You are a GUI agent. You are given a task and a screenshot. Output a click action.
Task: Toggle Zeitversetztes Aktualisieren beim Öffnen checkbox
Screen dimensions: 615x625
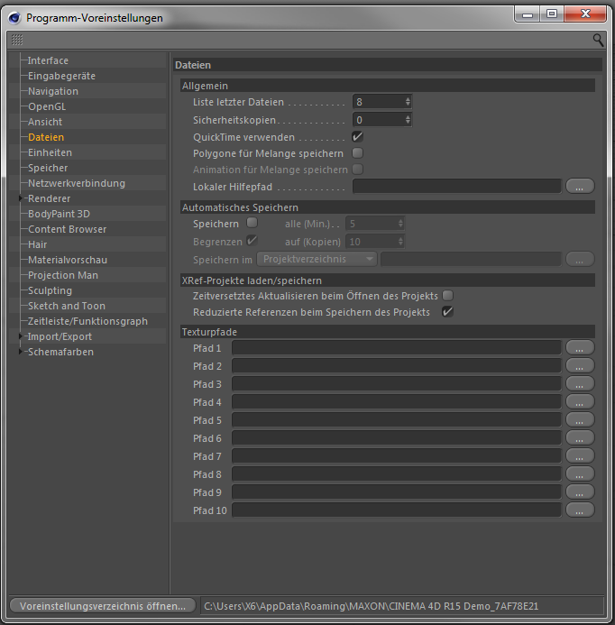point(447,295)
